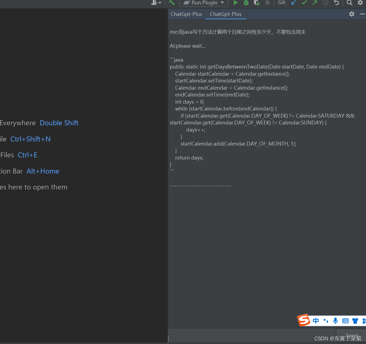Start the Debug session via the bug icon
This screenshot has height=344, width=366.
(x=246, y=3)
